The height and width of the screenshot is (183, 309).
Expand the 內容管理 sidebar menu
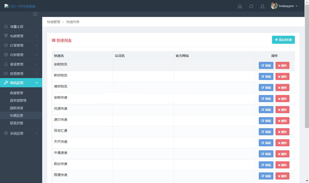click(x=21, y=55)
